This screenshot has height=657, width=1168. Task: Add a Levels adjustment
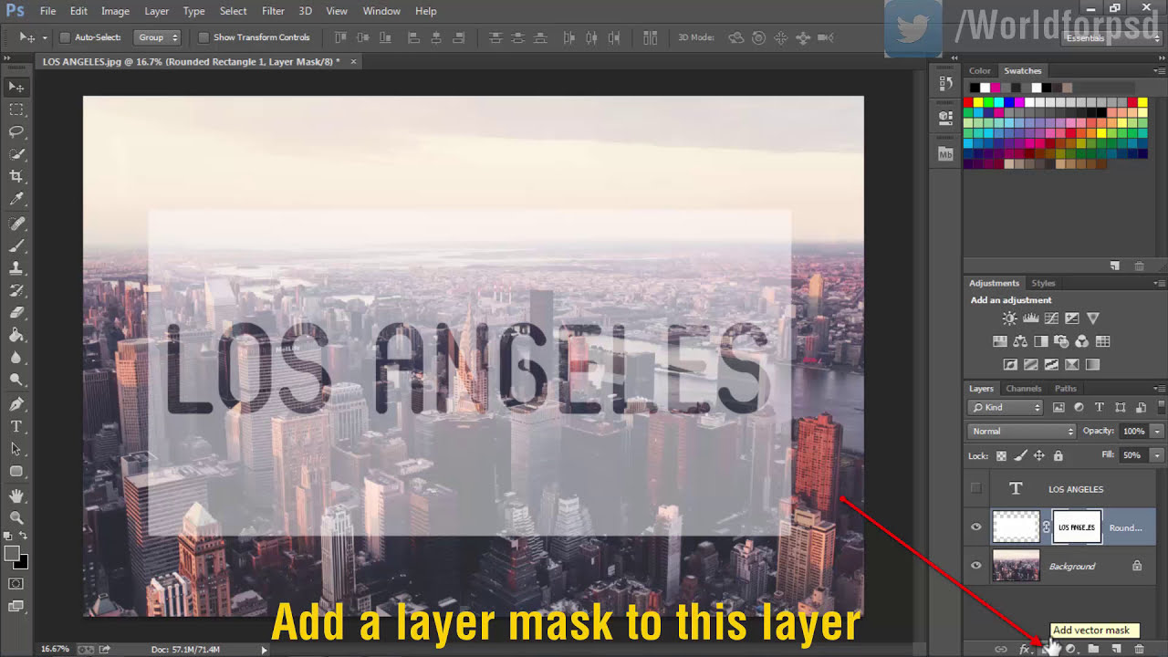click(1030, 318)
